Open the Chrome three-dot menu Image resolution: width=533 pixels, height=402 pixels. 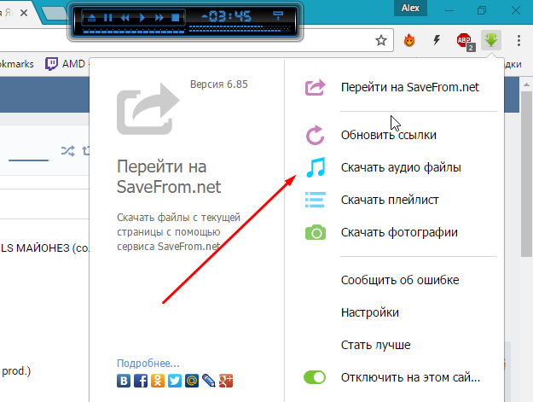(x=519, y=40)
